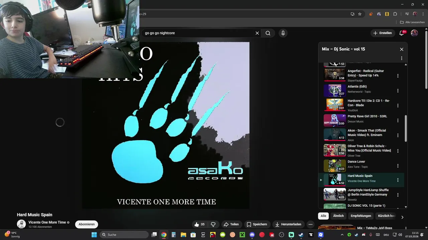Like the Hard Music Spain video
428x240 pixels.
pos(199,224)
